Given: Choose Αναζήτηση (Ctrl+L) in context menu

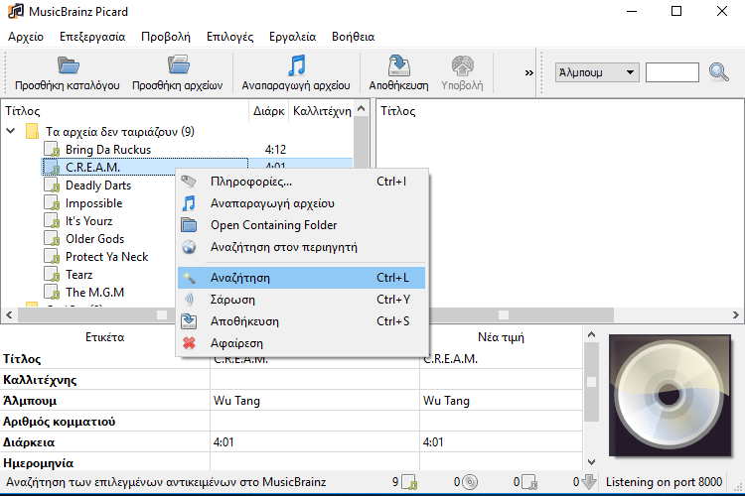Looking at the screenshot, I should pos(301,278).
